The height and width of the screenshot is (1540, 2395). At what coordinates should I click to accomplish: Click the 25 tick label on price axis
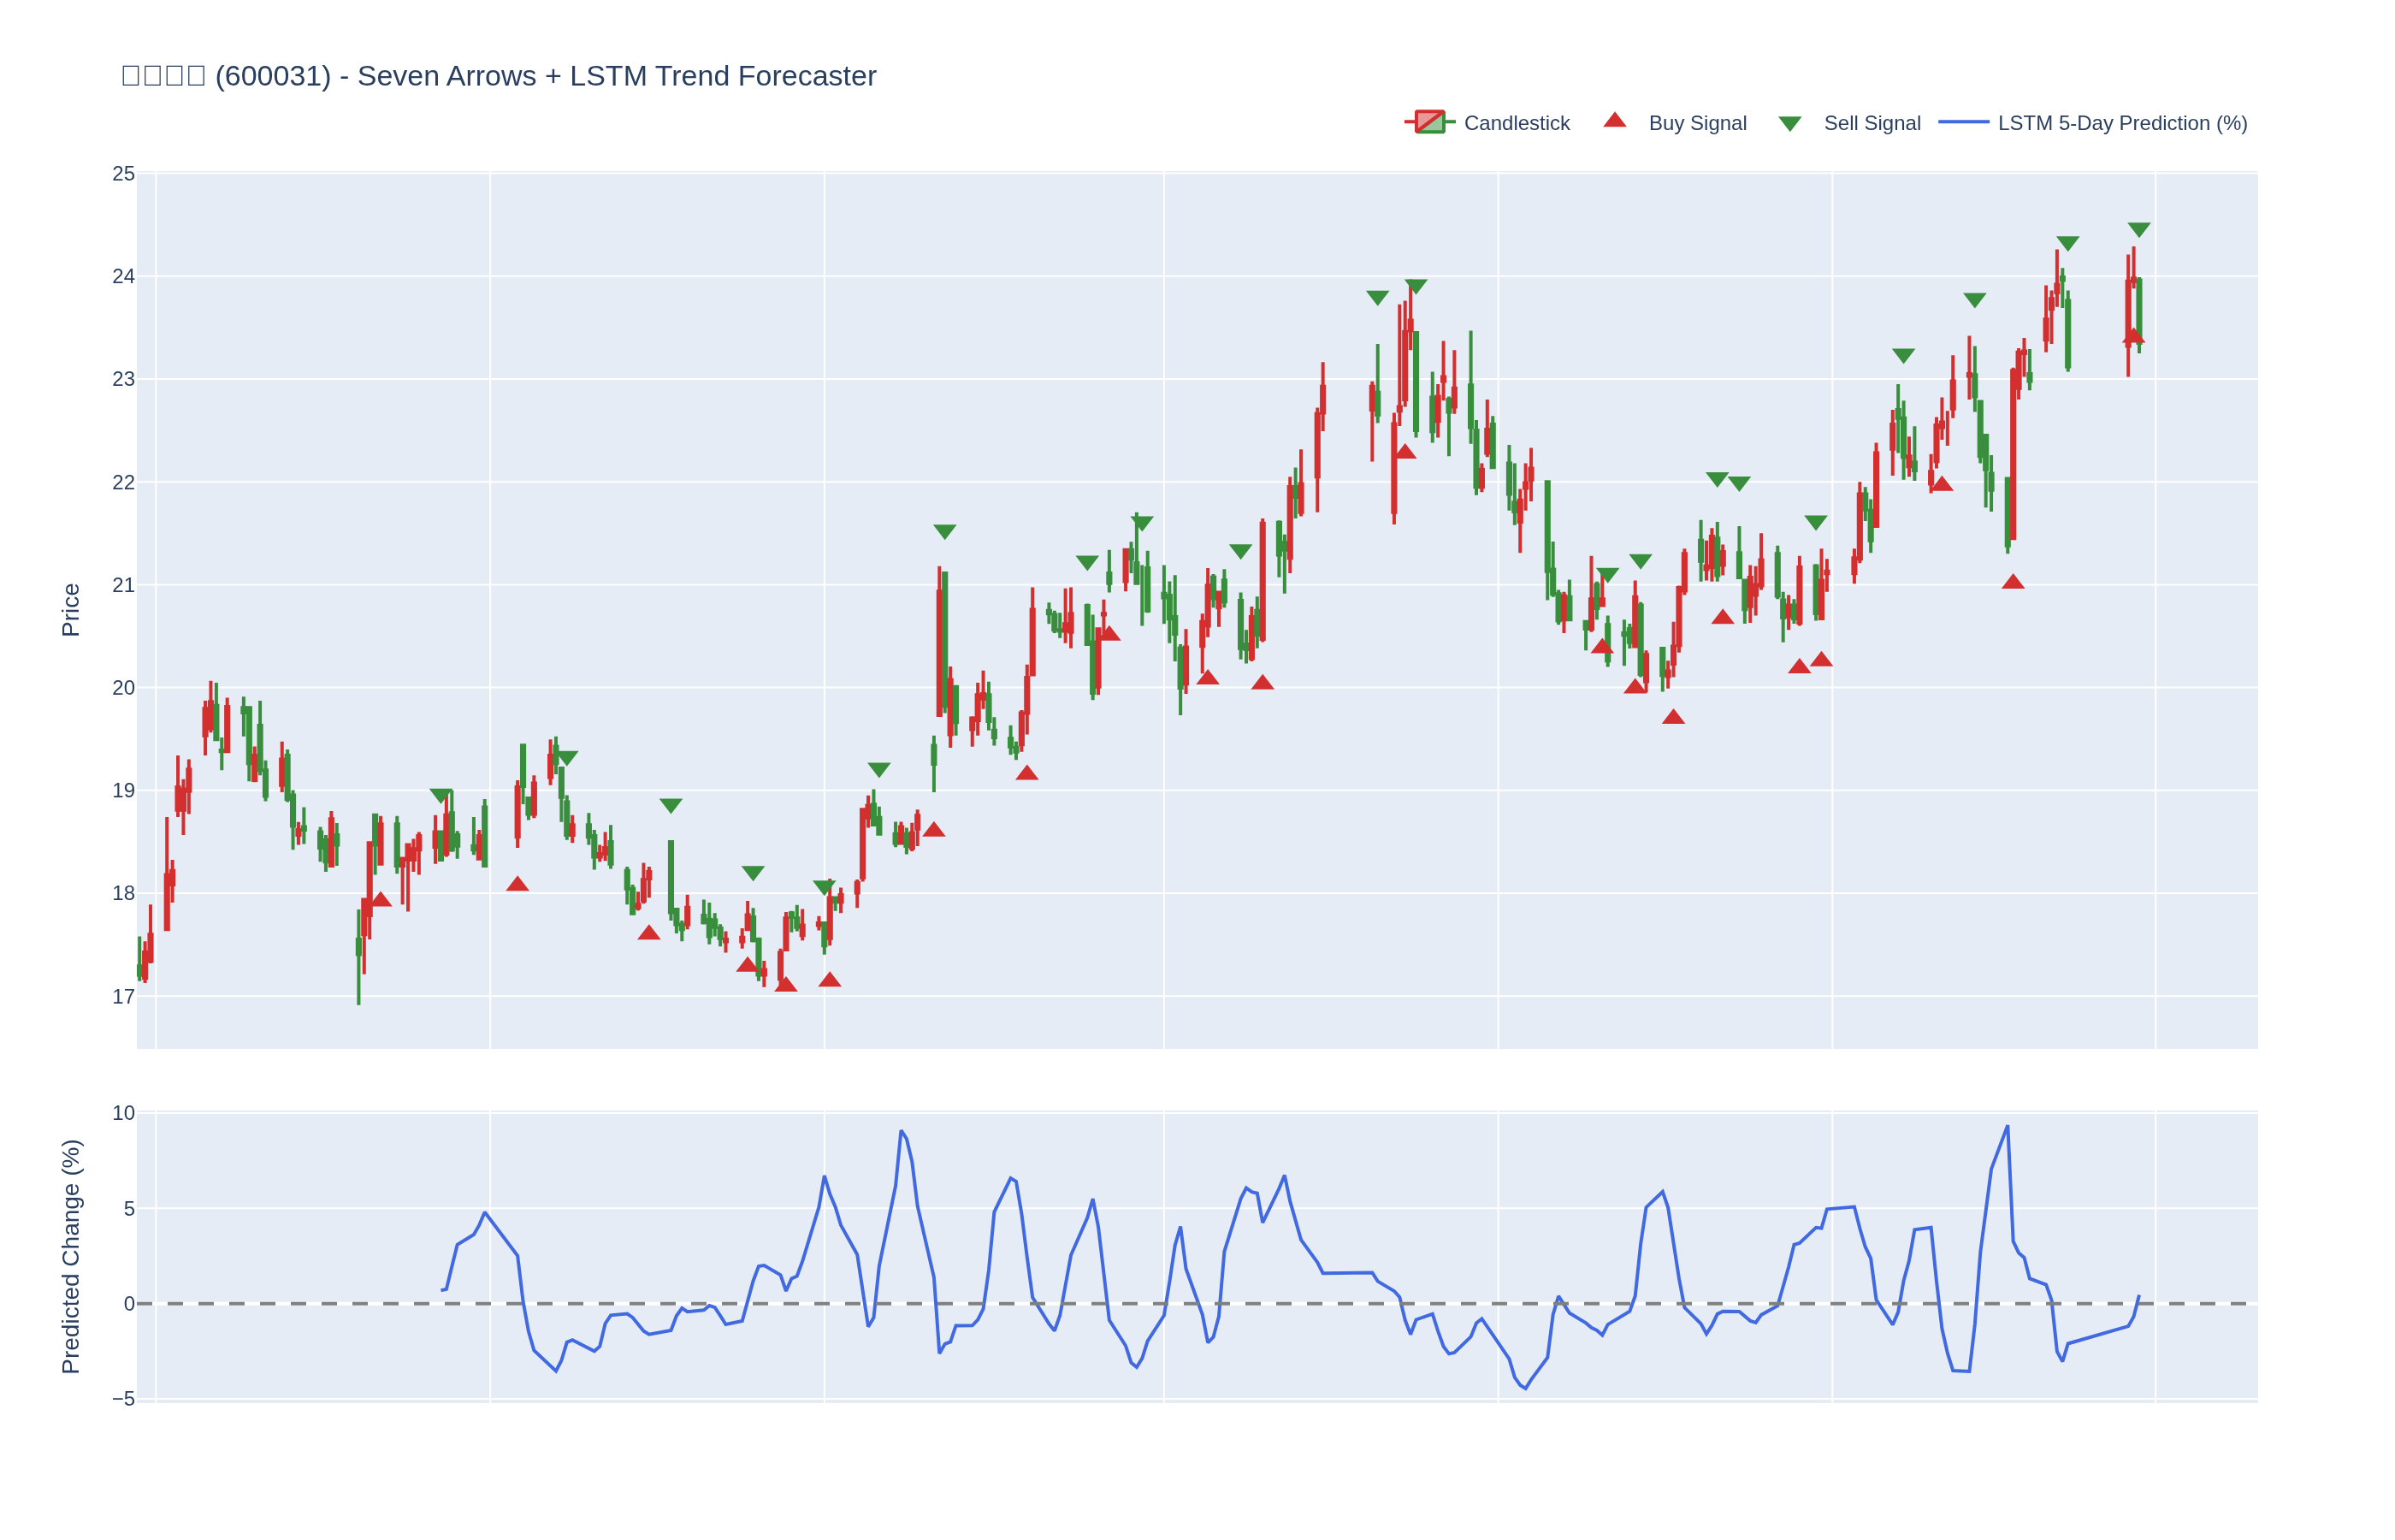coord(123,174)
